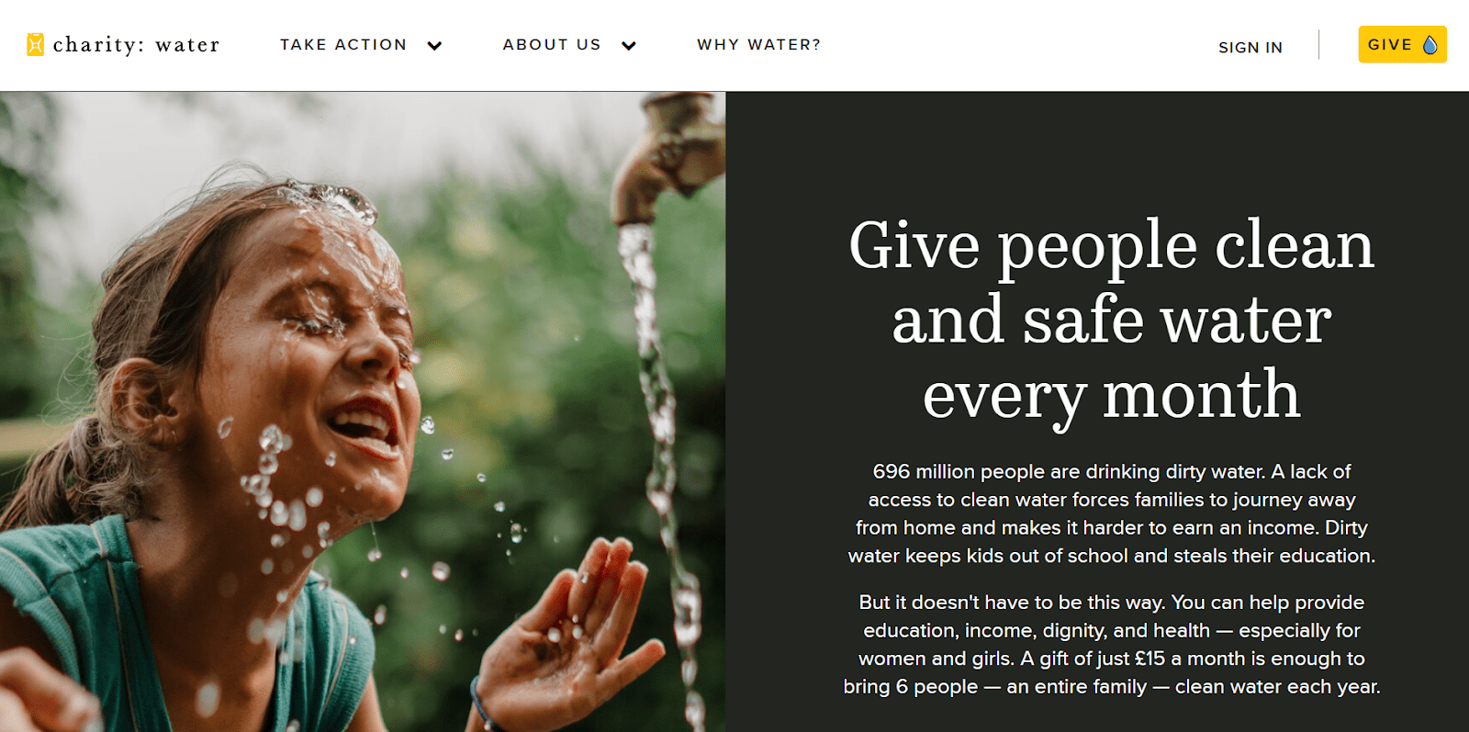The image size is (1469, 732).
Task: Click the "£15 a month" text
Action: tap(1190, 659)
